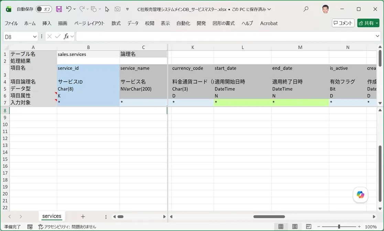Switch to Page Break Preview icon
The height and width of the screenshot is (231, 384).
309,227
